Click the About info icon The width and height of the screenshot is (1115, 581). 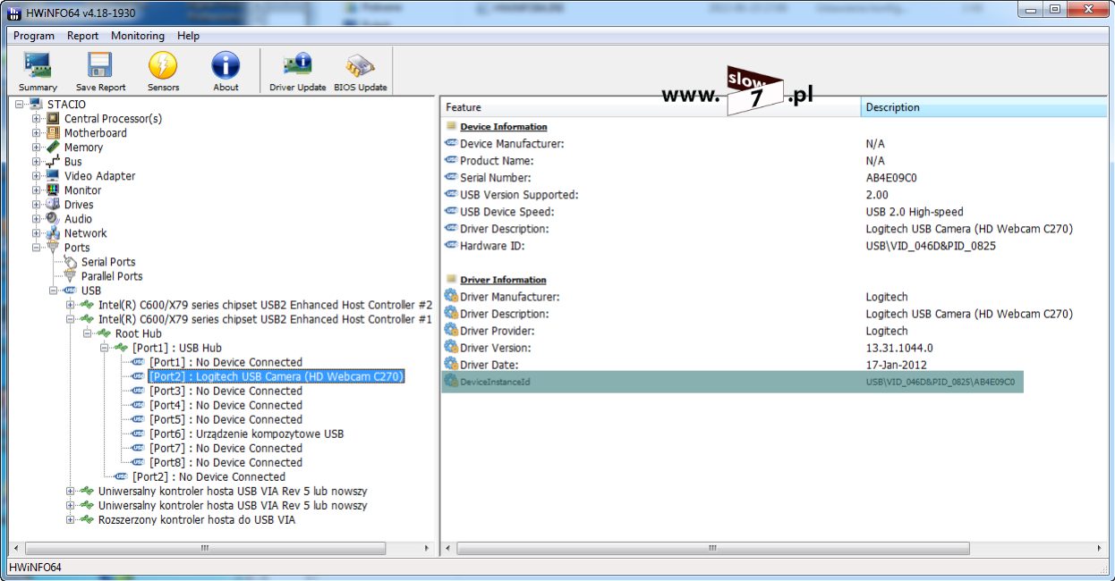coord(226,72)
